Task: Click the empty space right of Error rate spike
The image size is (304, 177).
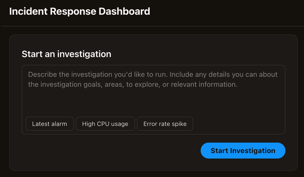Action: 238,124
